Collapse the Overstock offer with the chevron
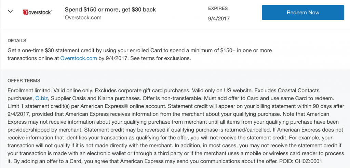Screen dimensions: 350x168 pyautogui.click(x=10, y=12)
